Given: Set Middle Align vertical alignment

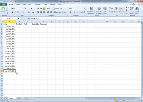Looking at the screenshot, I should coord(41,8).
